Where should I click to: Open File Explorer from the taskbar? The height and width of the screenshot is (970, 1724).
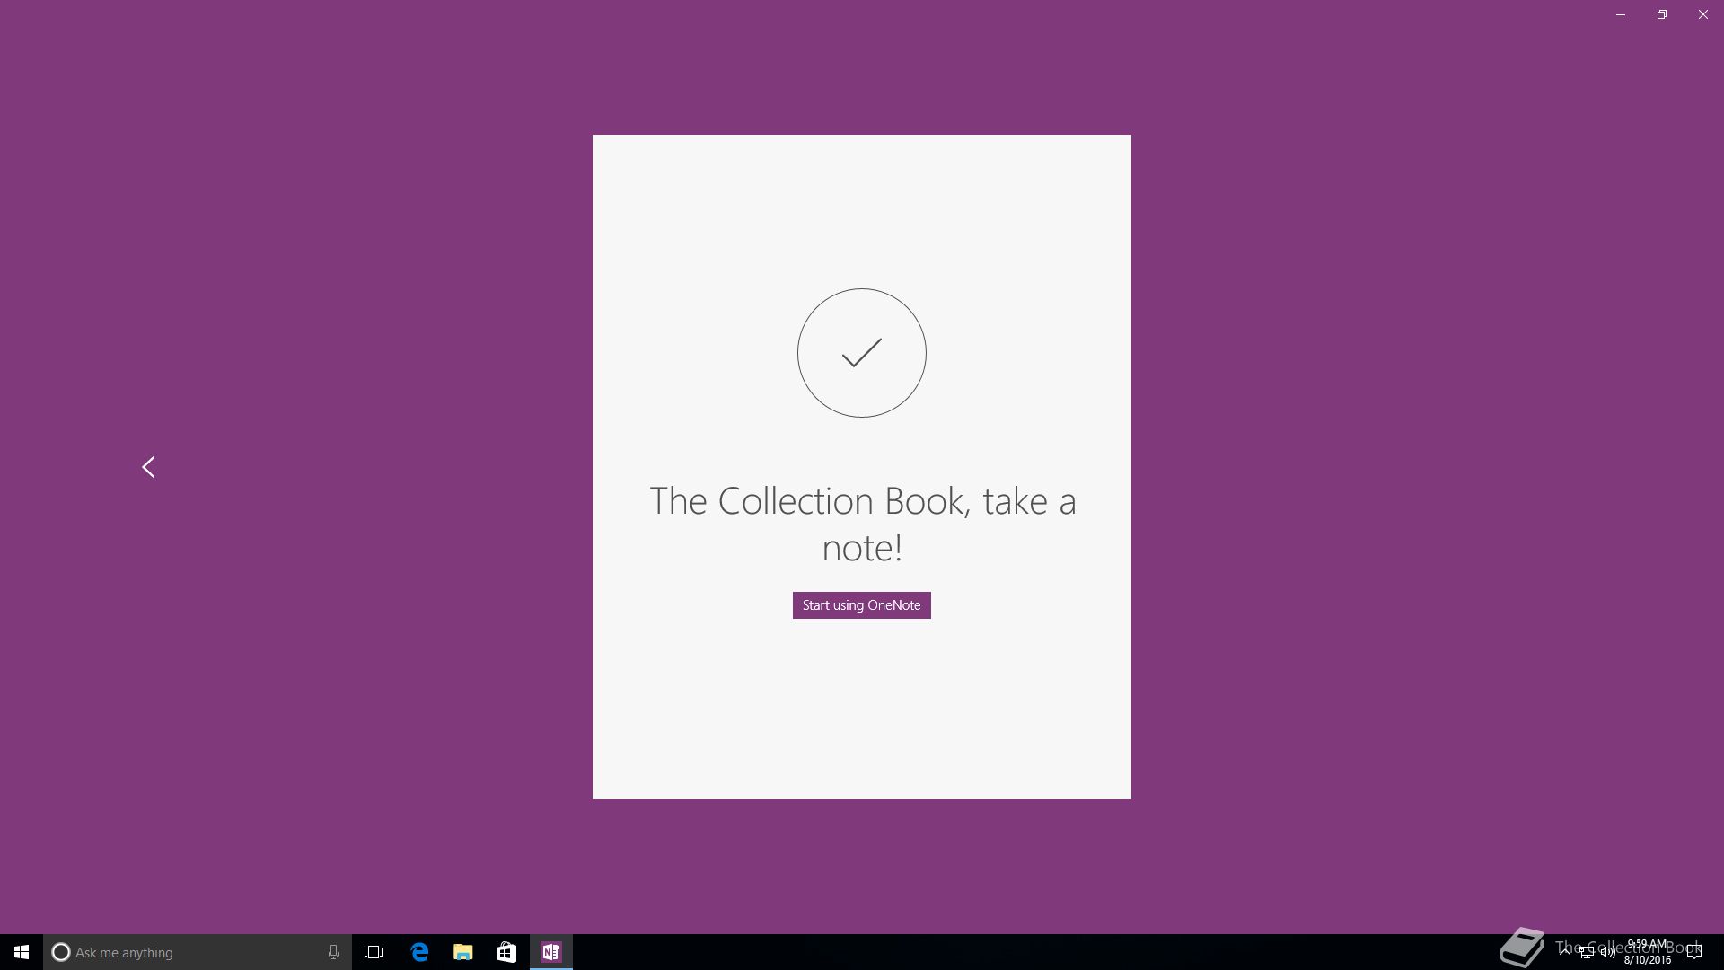coord(462,952)
